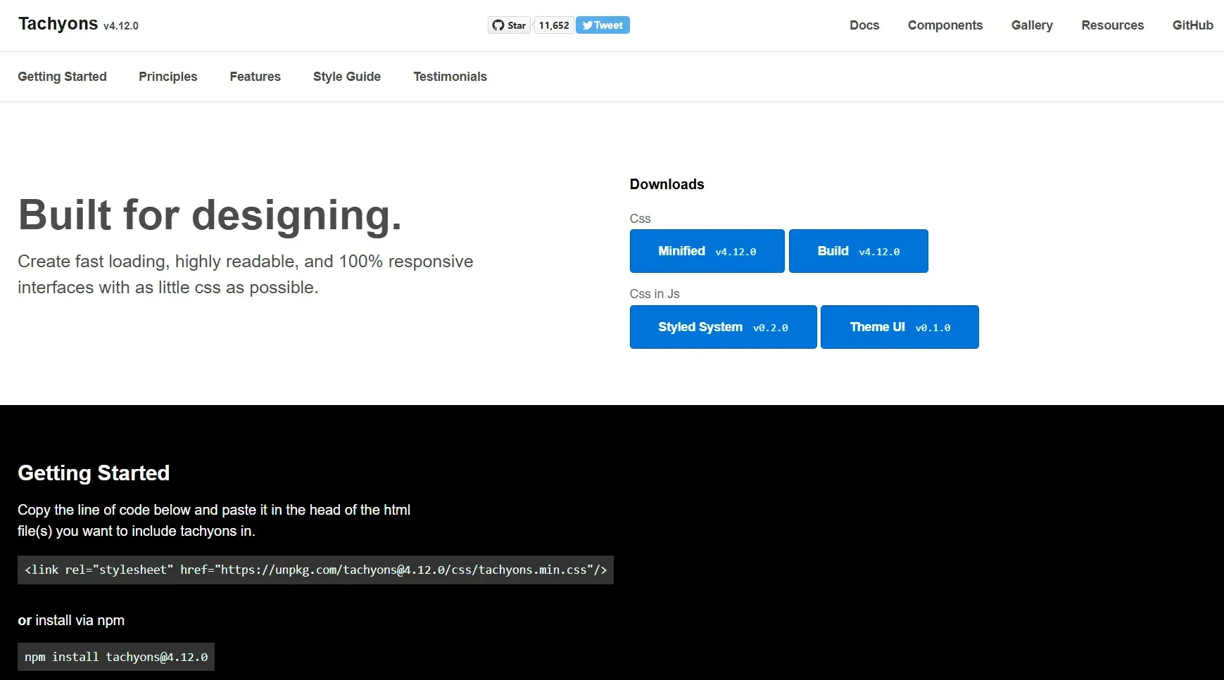Open the Style Guide section
1224x680 pixels.
pyautogui.click(x=346, y=77)
